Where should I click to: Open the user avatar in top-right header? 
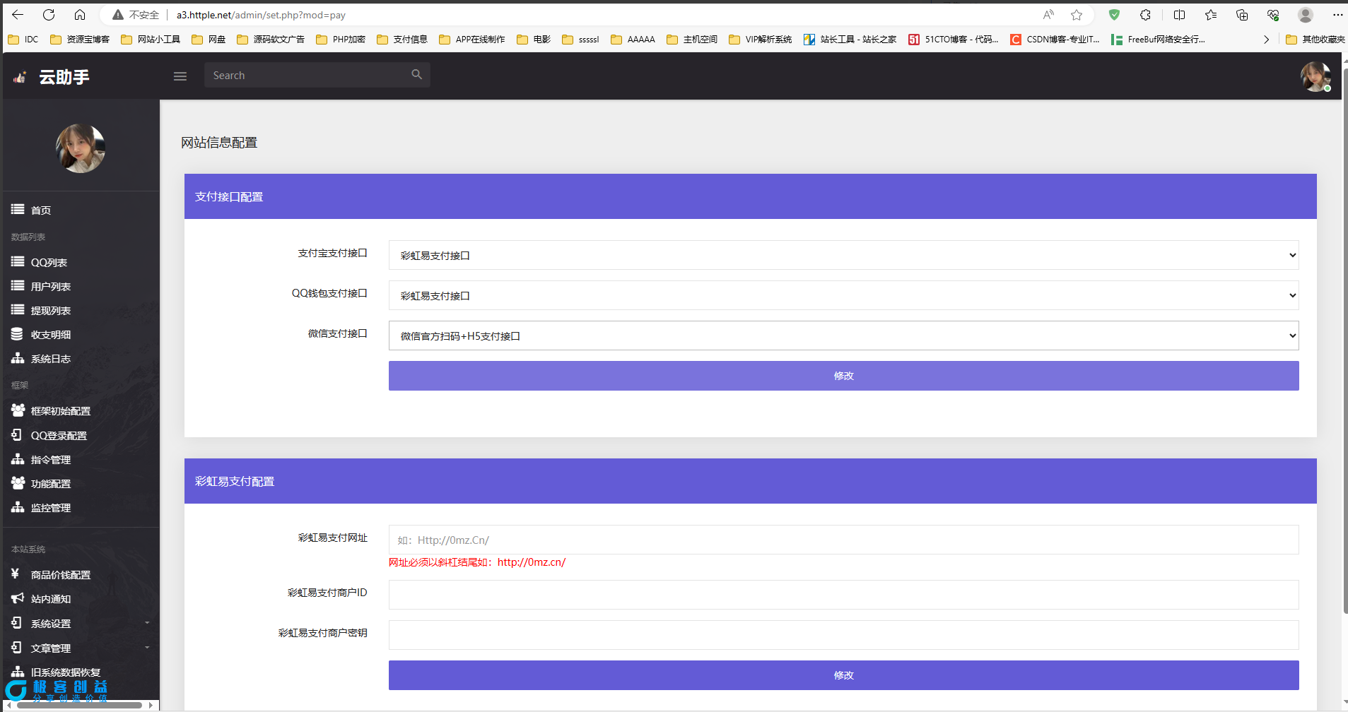coord(1315,76)
